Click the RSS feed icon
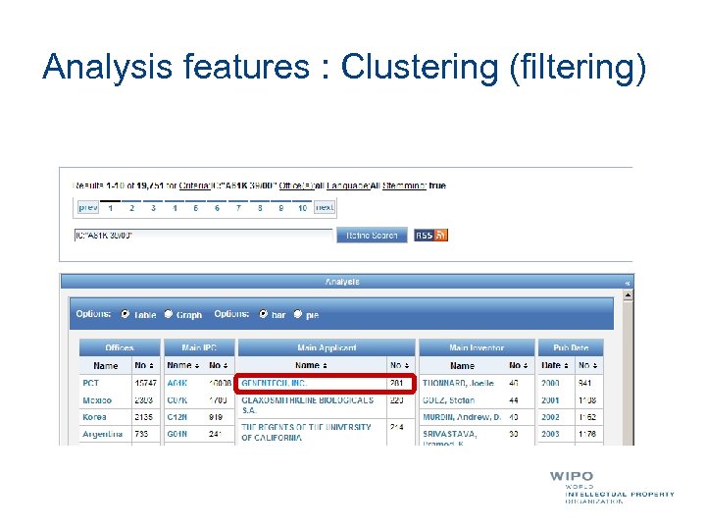 click(430, 235)
